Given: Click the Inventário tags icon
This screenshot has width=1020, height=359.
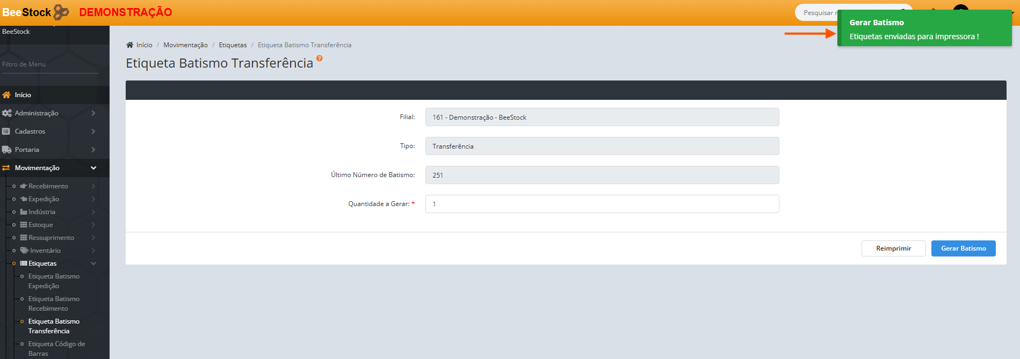Looking at the screenshot, I should coord(24,251).
